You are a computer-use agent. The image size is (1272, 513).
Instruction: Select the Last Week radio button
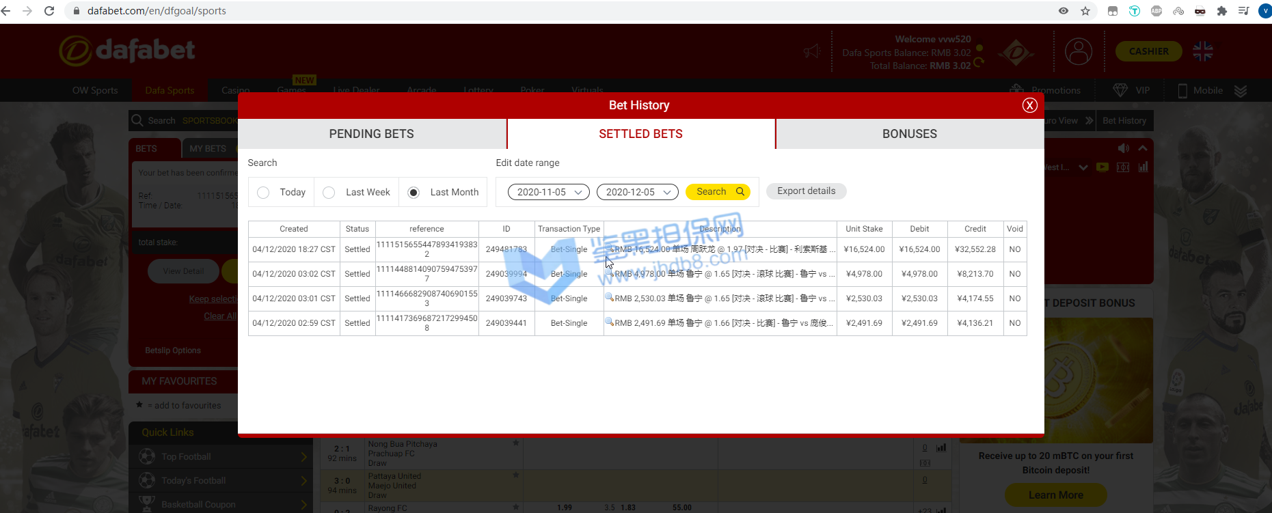(329, 193)
